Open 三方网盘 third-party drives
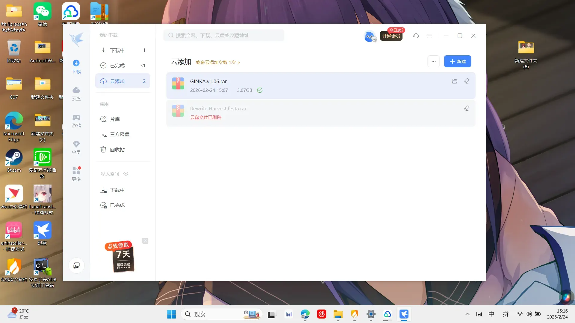The width and height of the screenshot is (575, 323). pyautogui.click(x=123, y=134)
